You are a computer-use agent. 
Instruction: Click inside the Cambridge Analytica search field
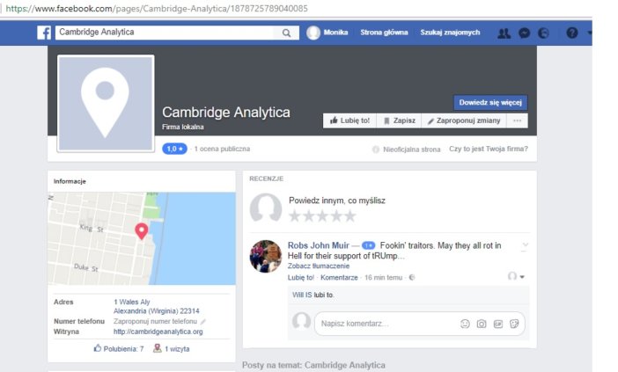(x=165, y=33)
